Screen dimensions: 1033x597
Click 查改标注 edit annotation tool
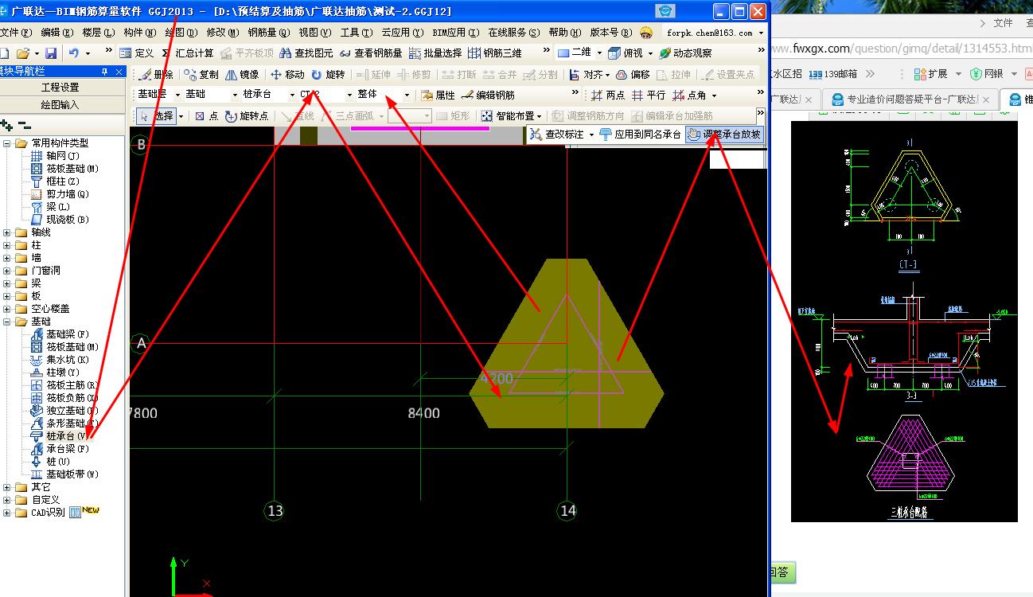click(556, 135)
